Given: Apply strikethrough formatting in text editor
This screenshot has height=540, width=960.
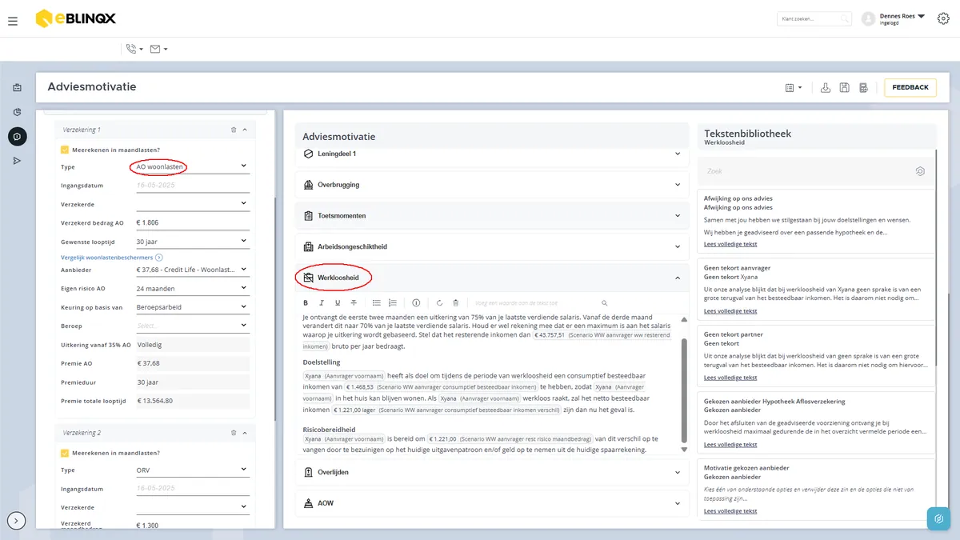Looking at the screenshot, I should pos(354,303).
